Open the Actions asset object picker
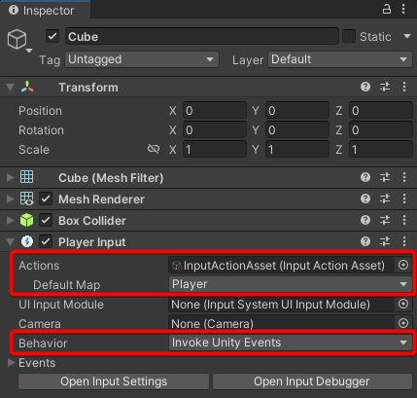Viewport: 417px width, 398px height. pyautogui.click(x=403, y=266)
